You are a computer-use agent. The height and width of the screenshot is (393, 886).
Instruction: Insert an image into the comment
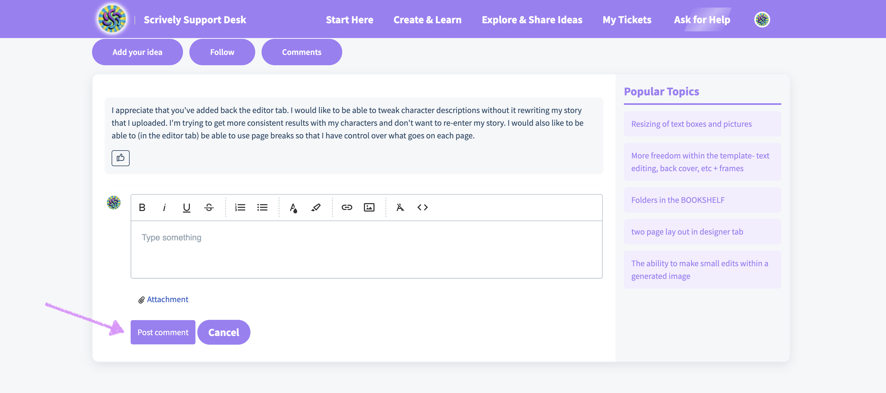(x=369, y=208)
